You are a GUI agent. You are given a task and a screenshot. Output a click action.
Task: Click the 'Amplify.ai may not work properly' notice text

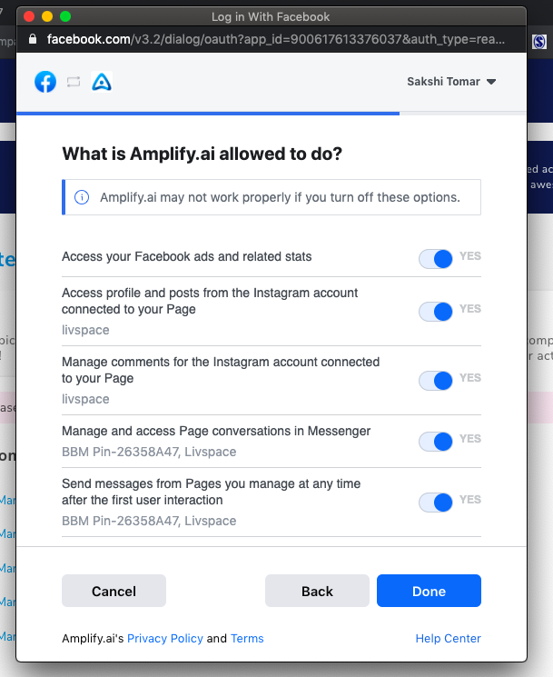tap(280, 197)
